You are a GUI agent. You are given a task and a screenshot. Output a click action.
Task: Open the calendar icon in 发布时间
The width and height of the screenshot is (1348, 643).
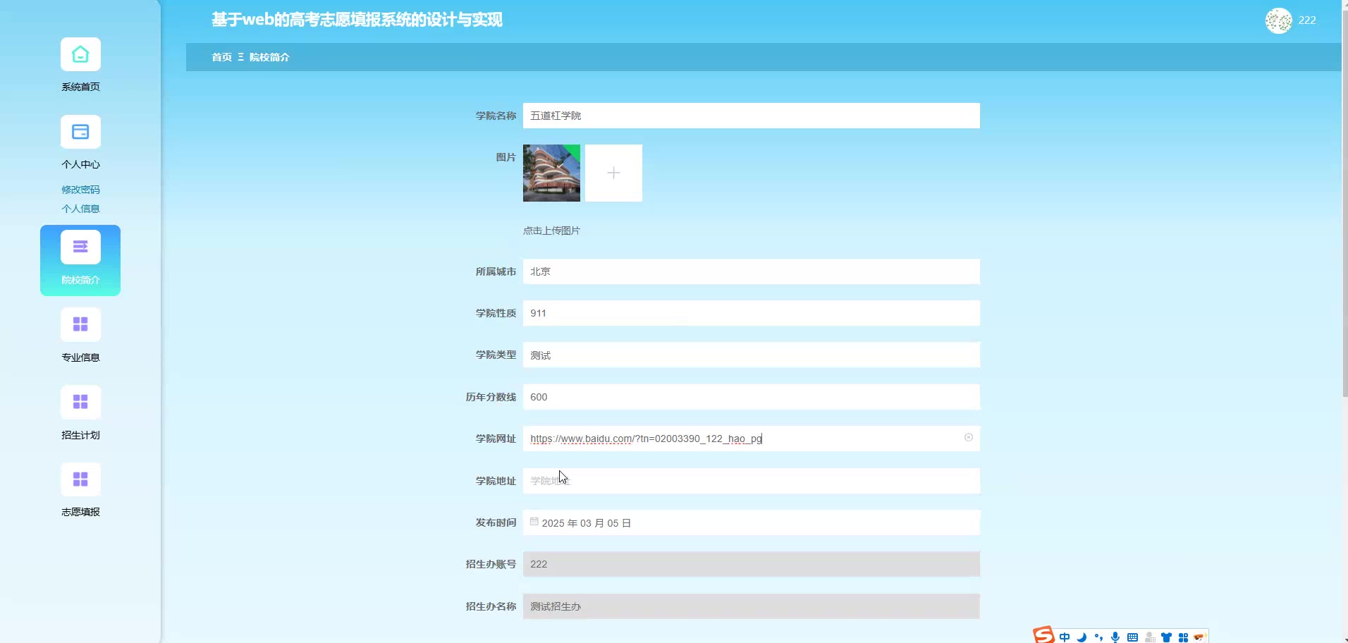(x=534, y=522)
